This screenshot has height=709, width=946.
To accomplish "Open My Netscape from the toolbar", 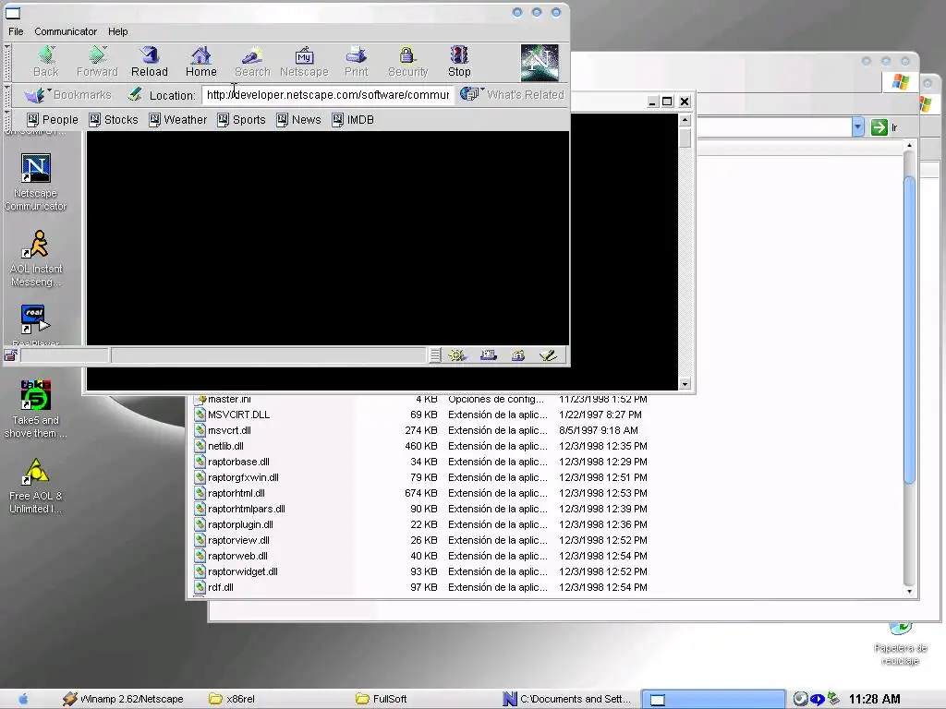I will pos(304,63).
